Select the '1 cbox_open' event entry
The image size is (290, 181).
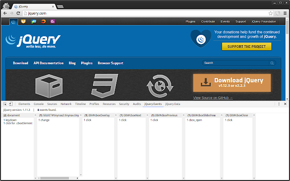(194, 120)
